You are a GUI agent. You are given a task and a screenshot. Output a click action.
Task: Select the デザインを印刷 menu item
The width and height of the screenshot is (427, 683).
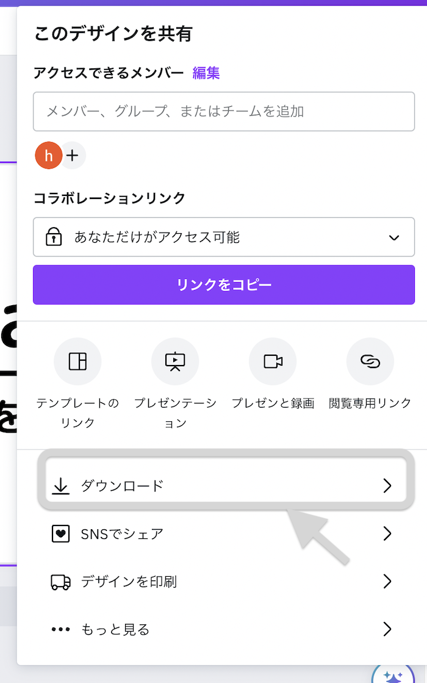tap(129, 582)
